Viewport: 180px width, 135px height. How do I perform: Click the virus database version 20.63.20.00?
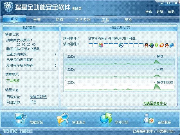tap(26, 44)
